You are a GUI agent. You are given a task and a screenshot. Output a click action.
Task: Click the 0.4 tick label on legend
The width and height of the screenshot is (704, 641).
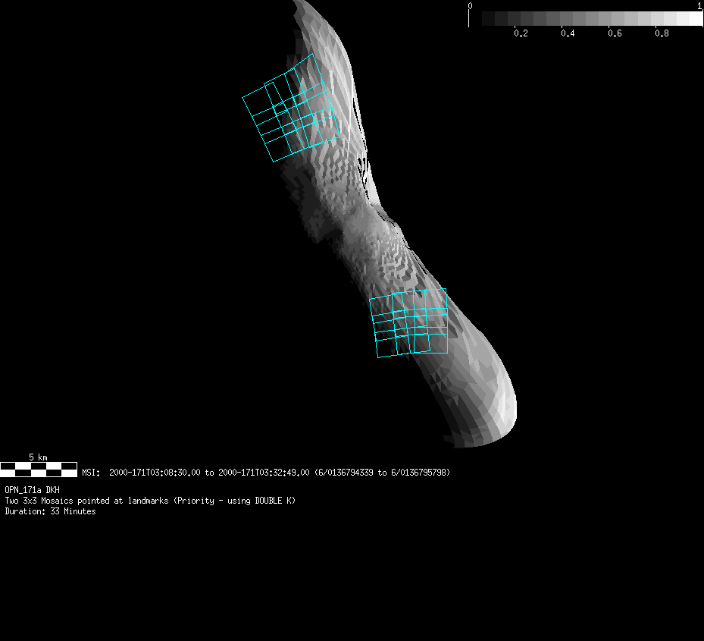click(x=568, y=33)
